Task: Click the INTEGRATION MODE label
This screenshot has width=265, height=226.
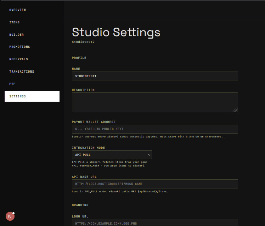Action: [x=88, y=148]
